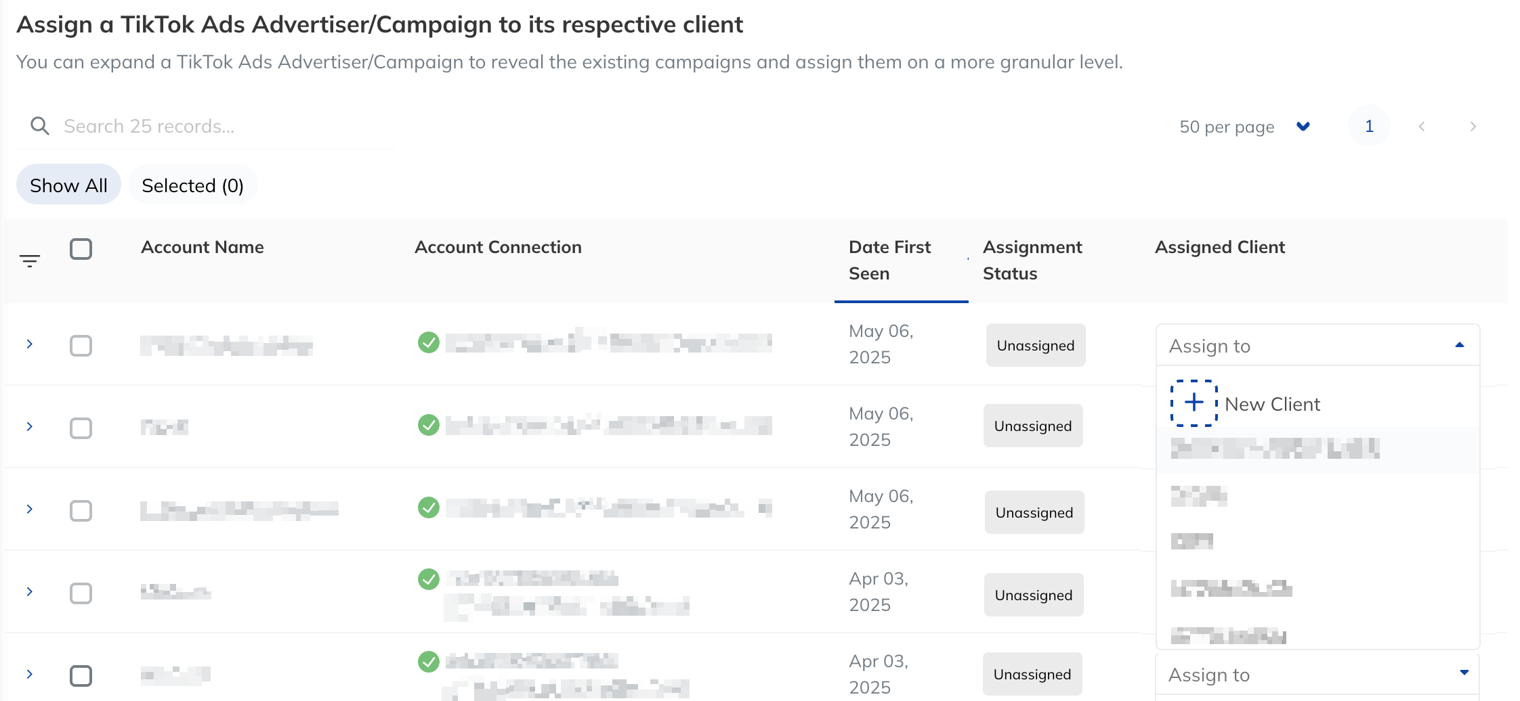Open the 50 per page dropdown
Screen dimensions: 1520x701
tap(1245, 127)
